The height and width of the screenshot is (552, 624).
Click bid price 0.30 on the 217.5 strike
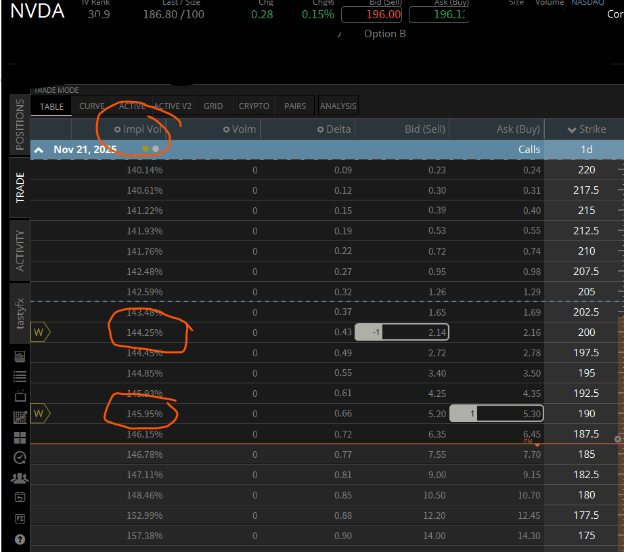tap(437, 190)
